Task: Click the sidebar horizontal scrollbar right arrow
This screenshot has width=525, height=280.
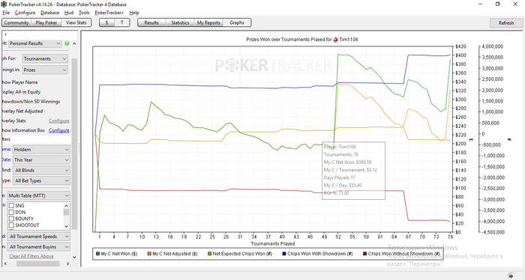Action: [x=68, y=264]
